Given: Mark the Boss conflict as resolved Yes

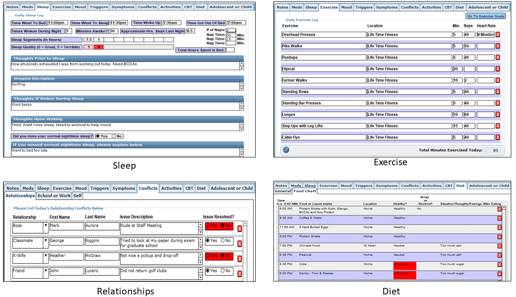Looking at the screenshot, I should [207, 225].
